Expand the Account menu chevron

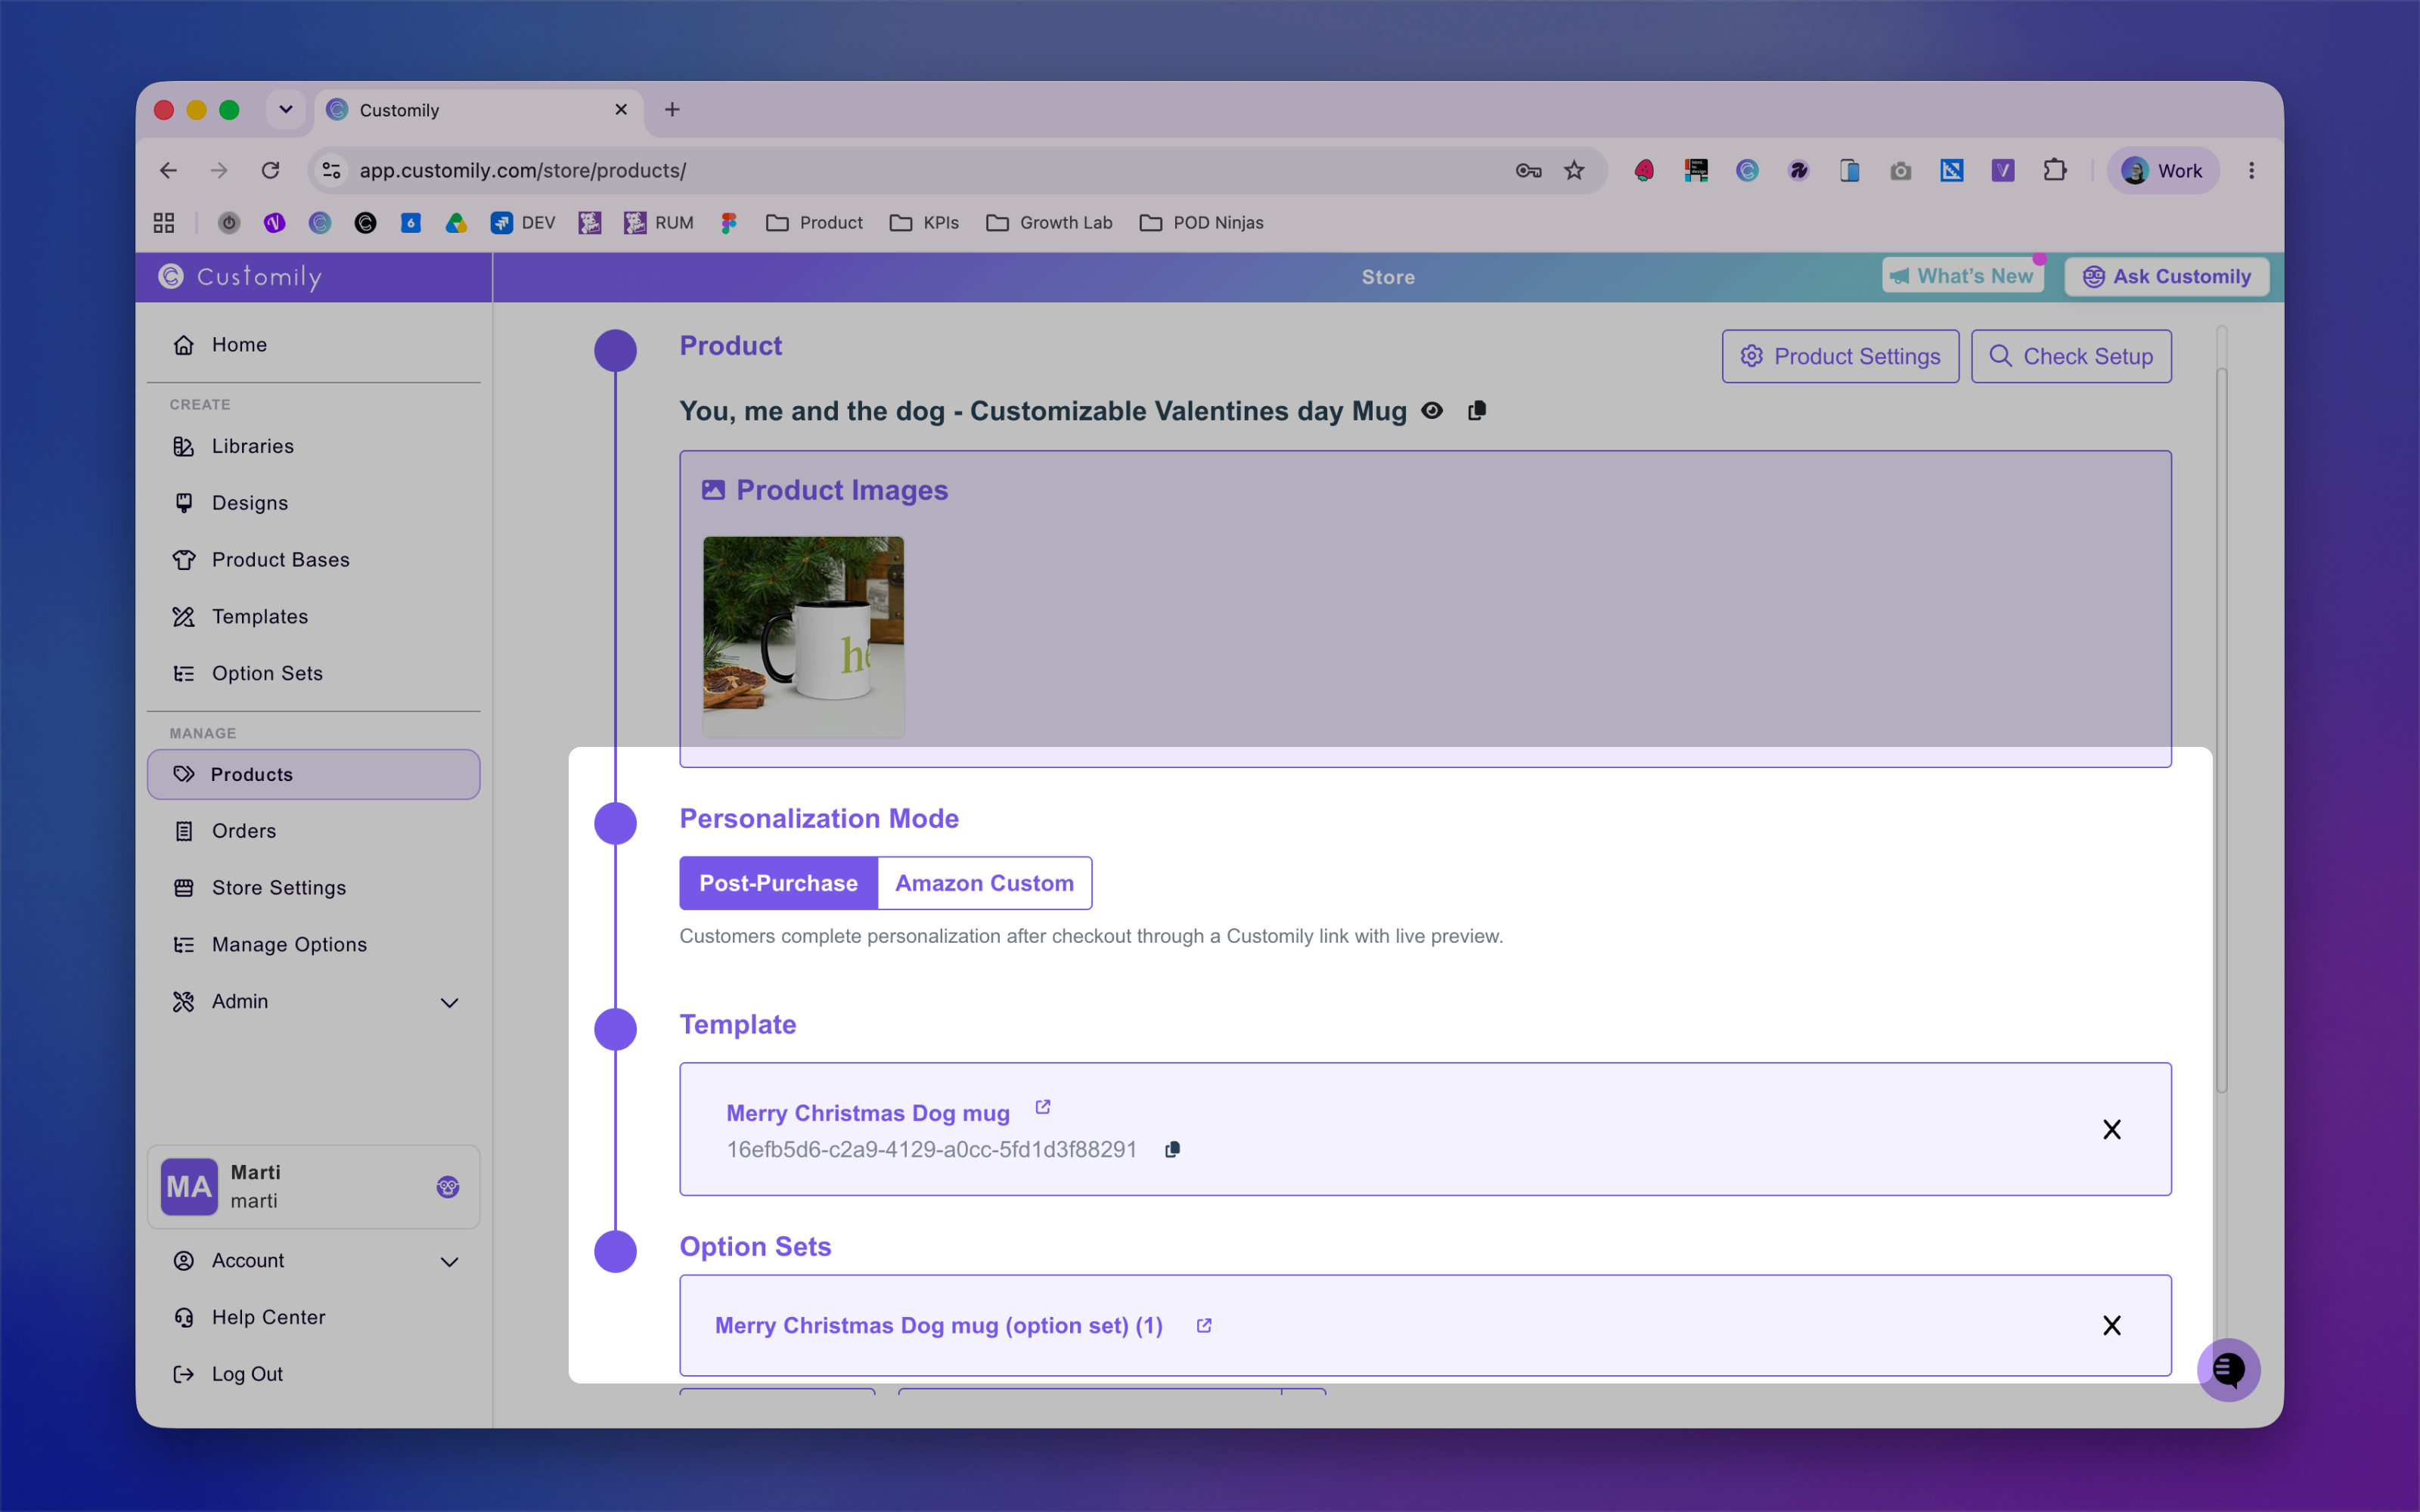(x=450, y=1262)
